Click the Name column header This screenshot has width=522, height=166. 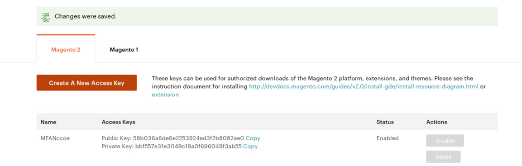[x=48, y=122]
